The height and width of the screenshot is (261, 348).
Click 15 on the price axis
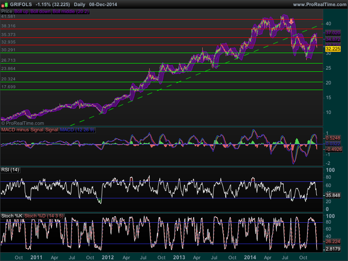(x=328, y=97)
